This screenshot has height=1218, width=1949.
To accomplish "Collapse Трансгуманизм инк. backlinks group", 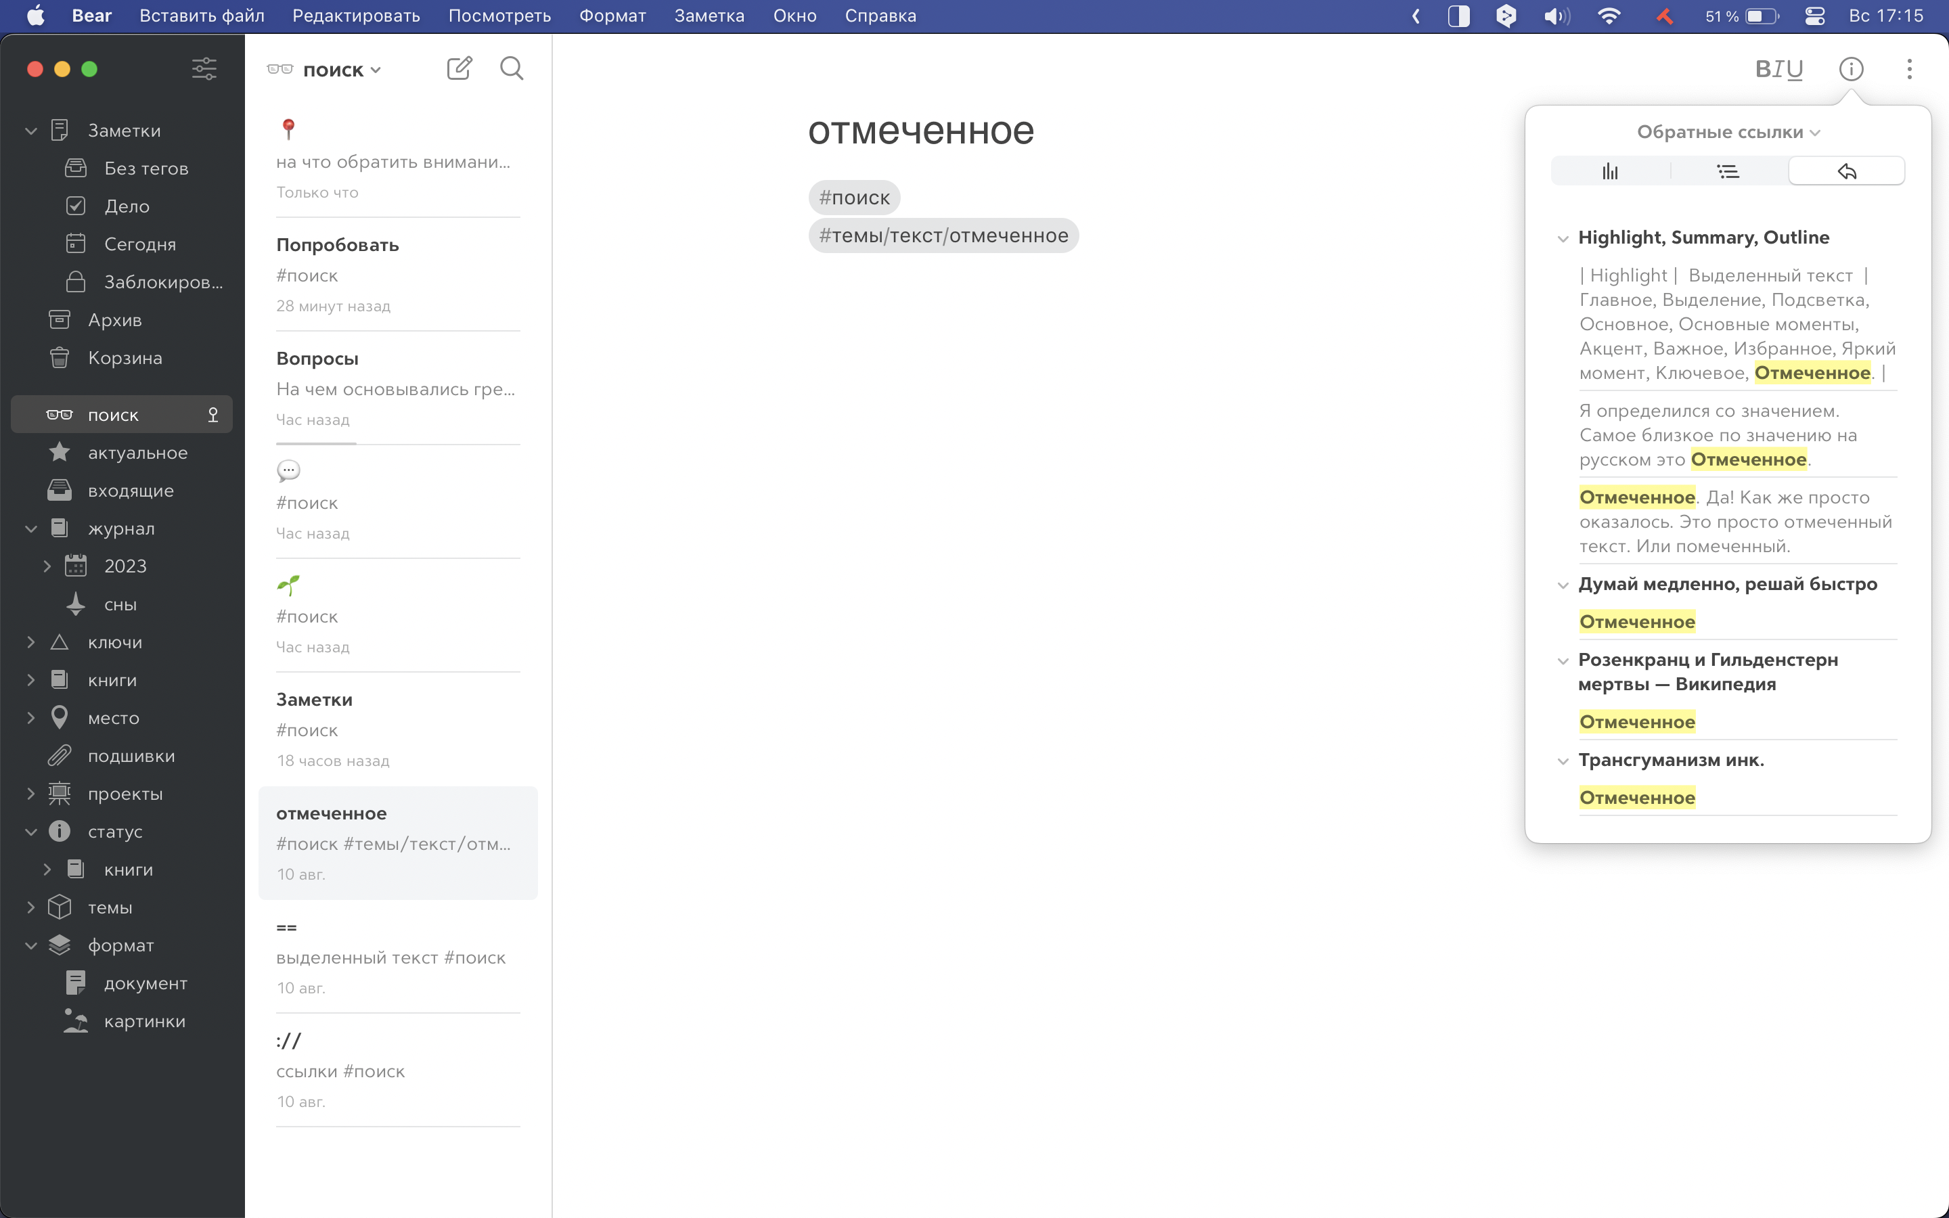I will click(1563, 761).
